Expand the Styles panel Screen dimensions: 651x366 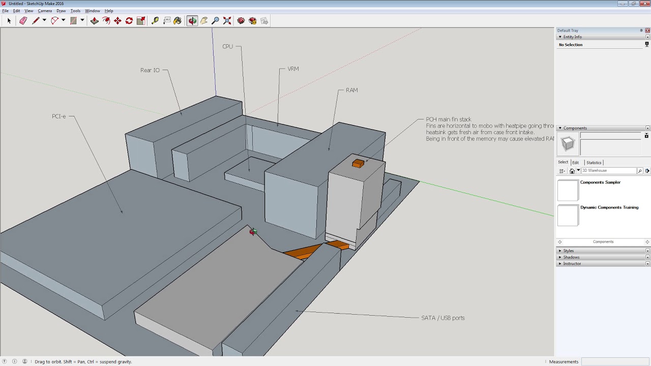click(568, 251)
